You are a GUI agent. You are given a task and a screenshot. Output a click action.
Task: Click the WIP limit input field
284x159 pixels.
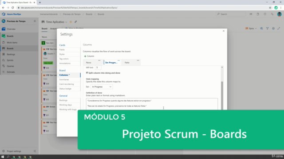click(98, 68)
